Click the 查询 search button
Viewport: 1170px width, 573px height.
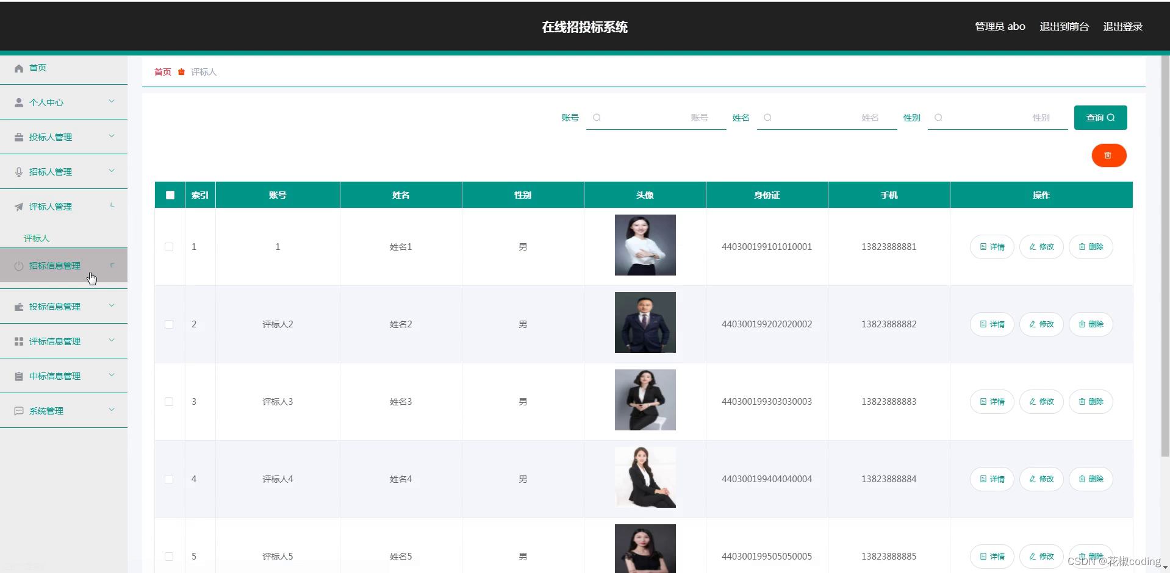point(1100,118)
